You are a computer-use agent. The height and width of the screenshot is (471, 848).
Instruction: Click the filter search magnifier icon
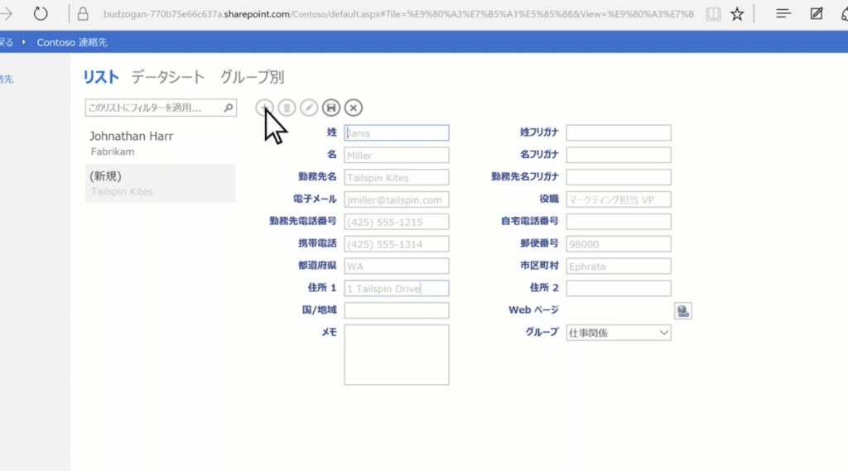[x=229, y=108]
